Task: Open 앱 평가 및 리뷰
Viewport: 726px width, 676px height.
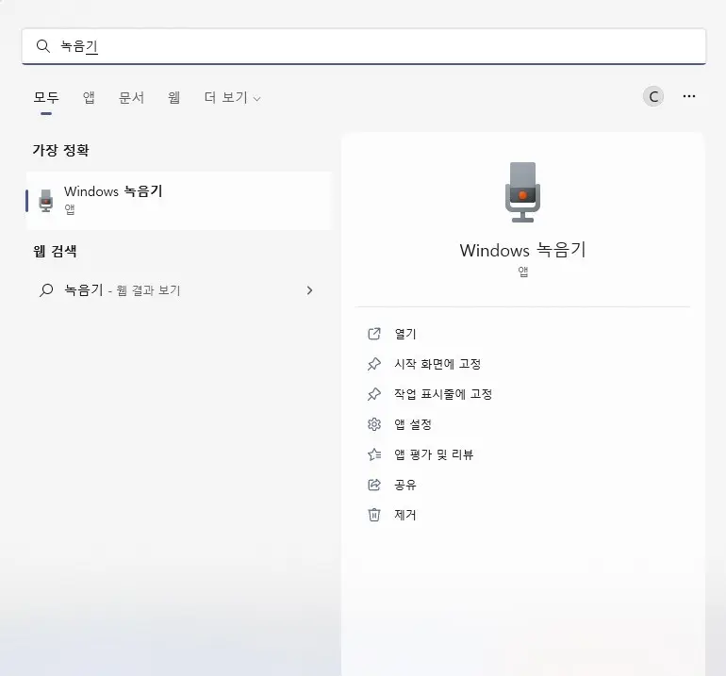Action: [434, 454]
